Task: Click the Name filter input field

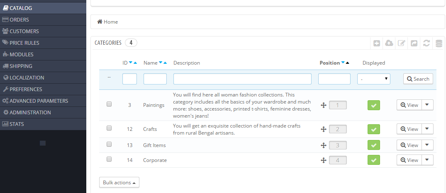Action: [155, 79]
